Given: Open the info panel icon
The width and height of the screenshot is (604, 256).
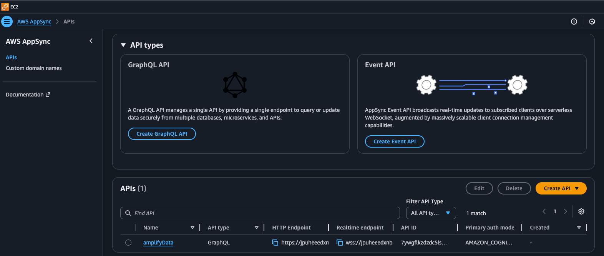Looking at the screenshot, I should 574,22.
